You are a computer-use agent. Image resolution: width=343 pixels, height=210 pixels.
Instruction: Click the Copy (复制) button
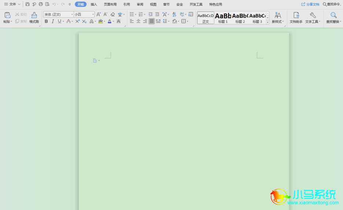tap(21, 21)
